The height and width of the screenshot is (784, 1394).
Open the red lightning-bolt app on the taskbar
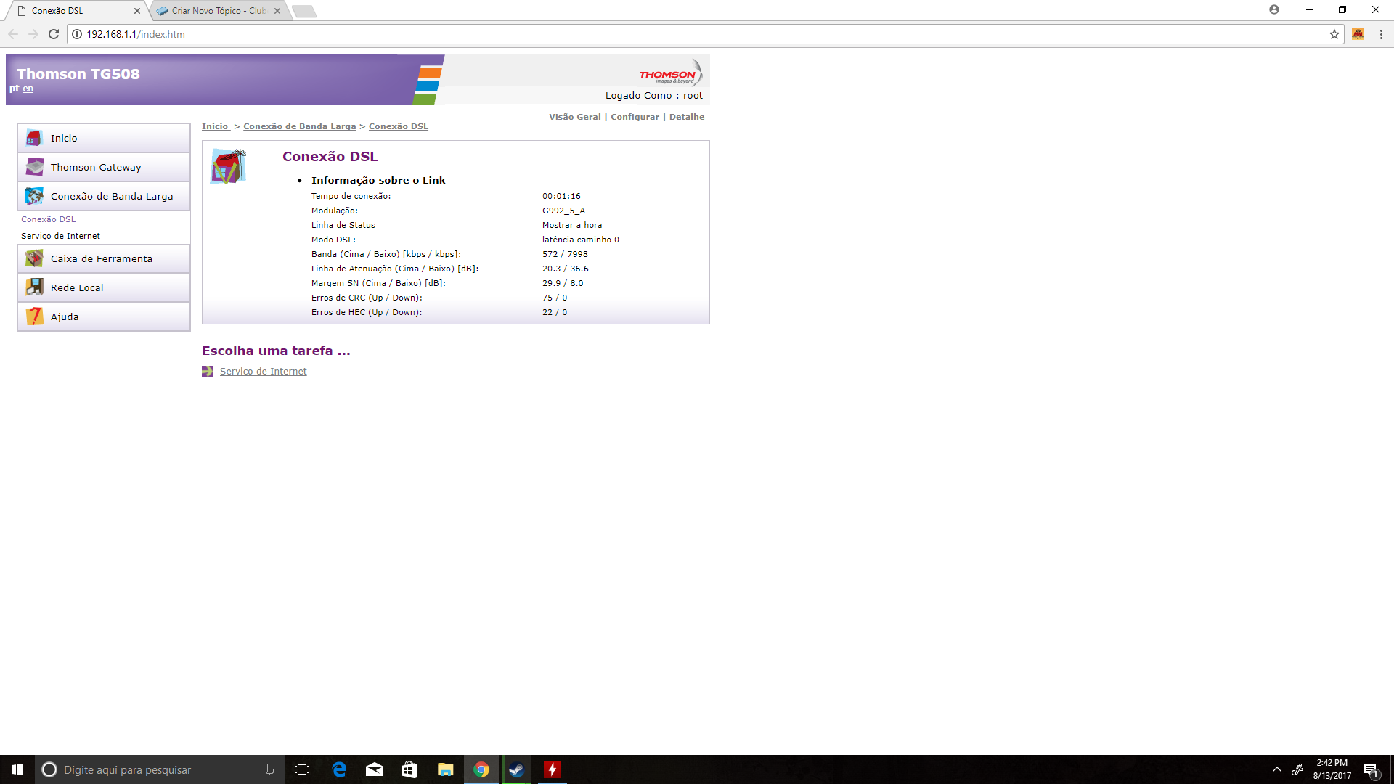(552, 769)
